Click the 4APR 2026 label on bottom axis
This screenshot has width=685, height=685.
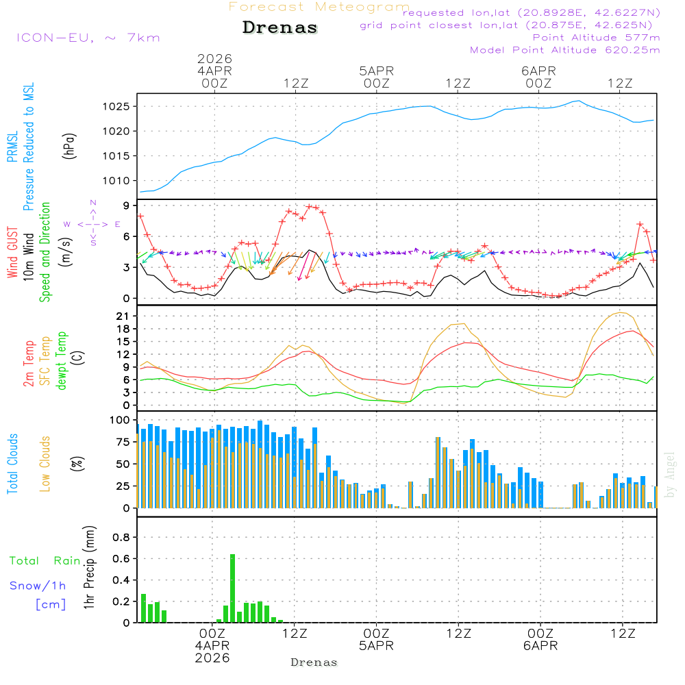tap(212, 651)
